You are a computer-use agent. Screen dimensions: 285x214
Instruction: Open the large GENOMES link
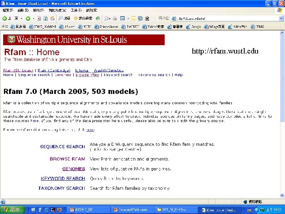pyautogui.click(x=74, y=169)
